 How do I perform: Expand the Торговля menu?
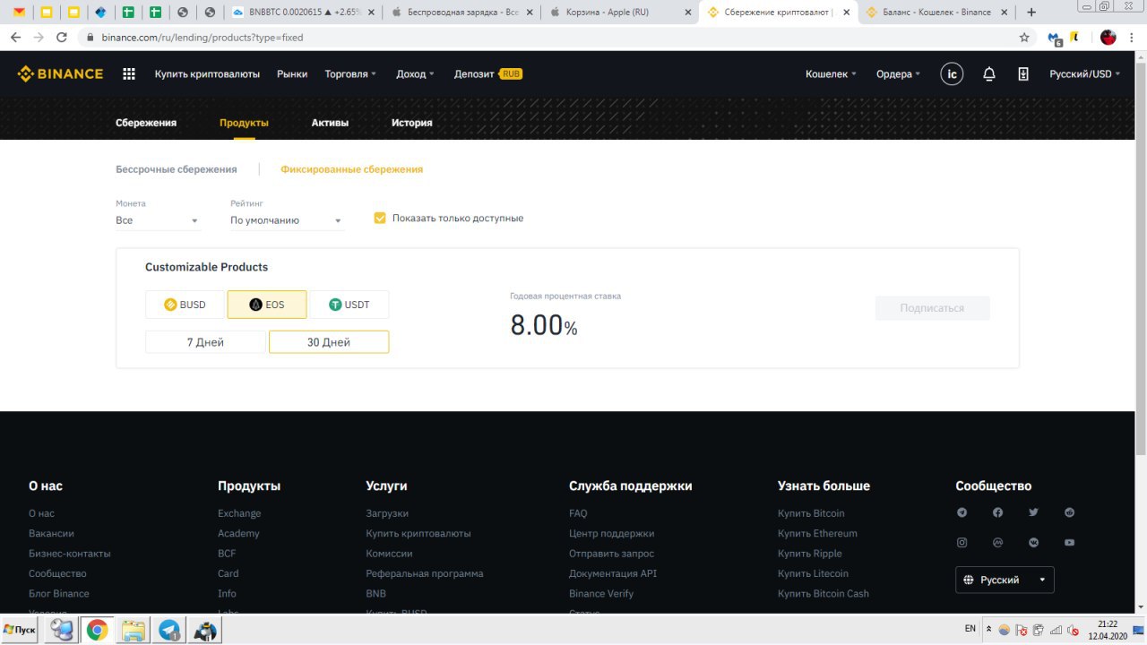point(350,74)
